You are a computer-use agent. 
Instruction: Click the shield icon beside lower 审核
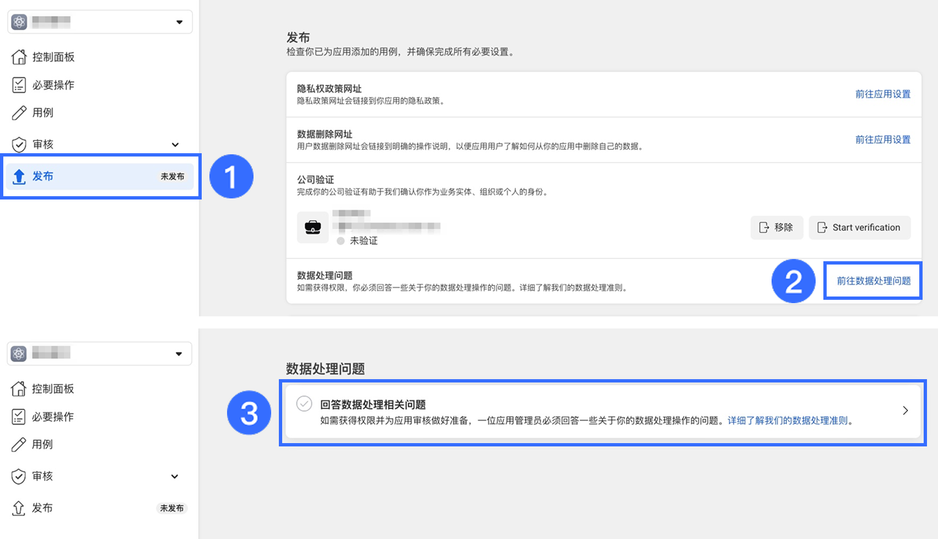[x=18, y=476]
